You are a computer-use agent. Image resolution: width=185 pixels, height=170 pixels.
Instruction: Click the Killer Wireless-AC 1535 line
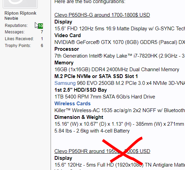click(120, 110)
